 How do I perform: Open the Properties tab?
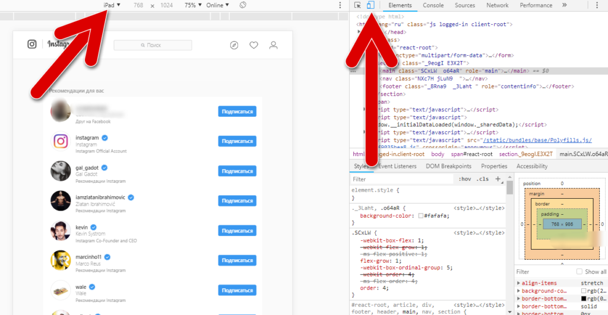[494, 166]
